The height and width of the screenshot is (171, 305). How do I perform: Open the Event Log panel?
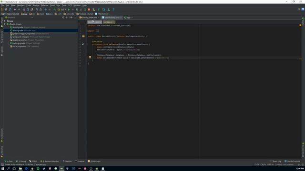pos(275,161)
